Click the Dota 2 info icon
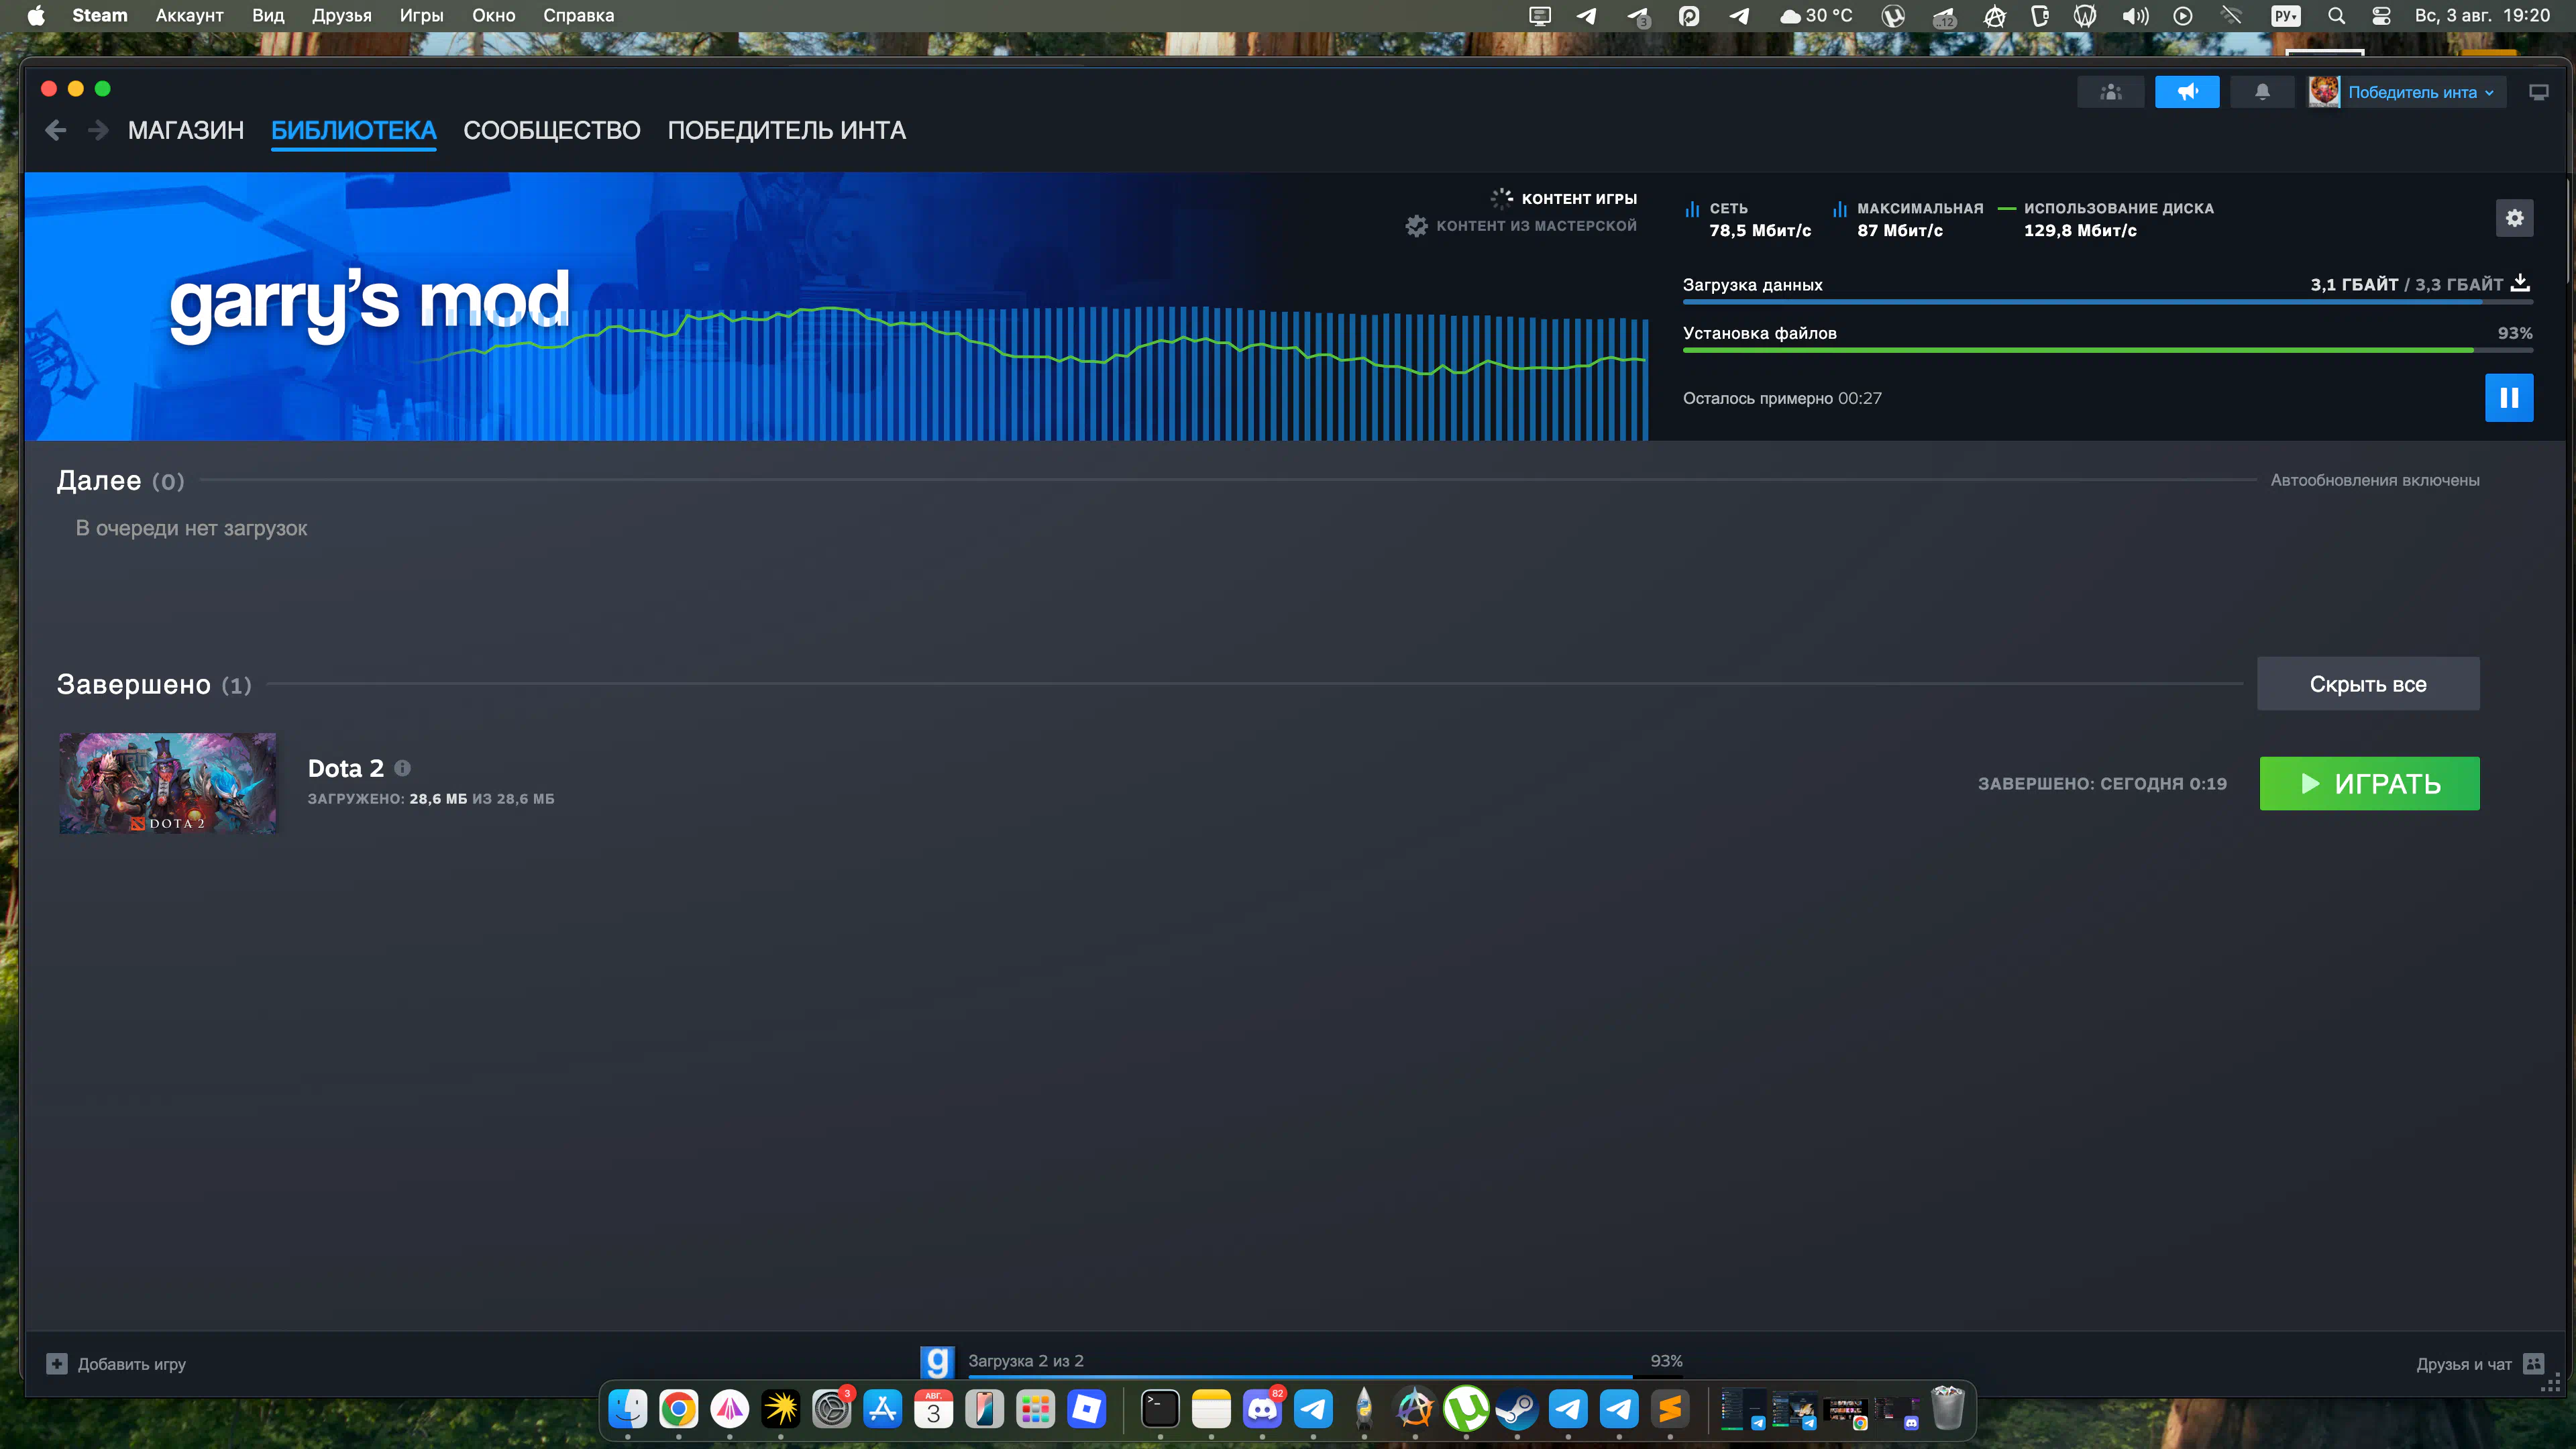The width and height of the screenshot is (2576, 1449). 402,768
